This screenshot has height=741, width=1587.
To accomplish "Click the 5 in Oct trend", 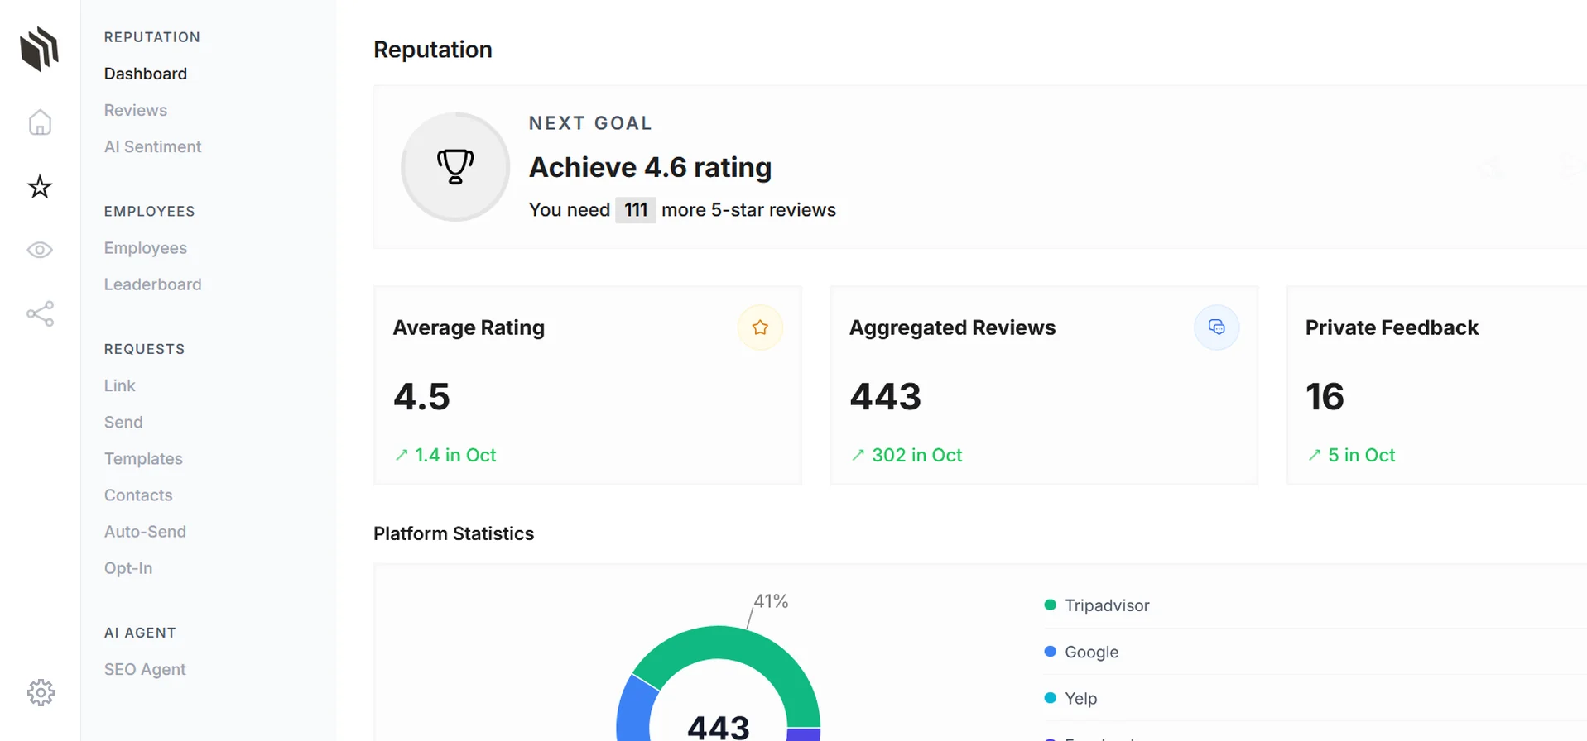I will click(x=1351, y=455).
